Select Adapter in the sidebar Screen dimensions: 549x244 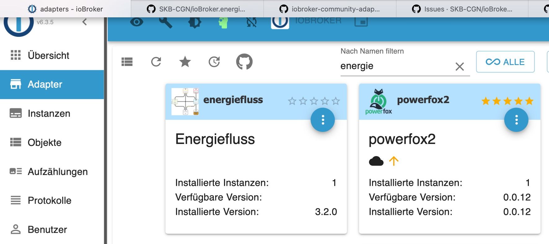tap(52, 85)
